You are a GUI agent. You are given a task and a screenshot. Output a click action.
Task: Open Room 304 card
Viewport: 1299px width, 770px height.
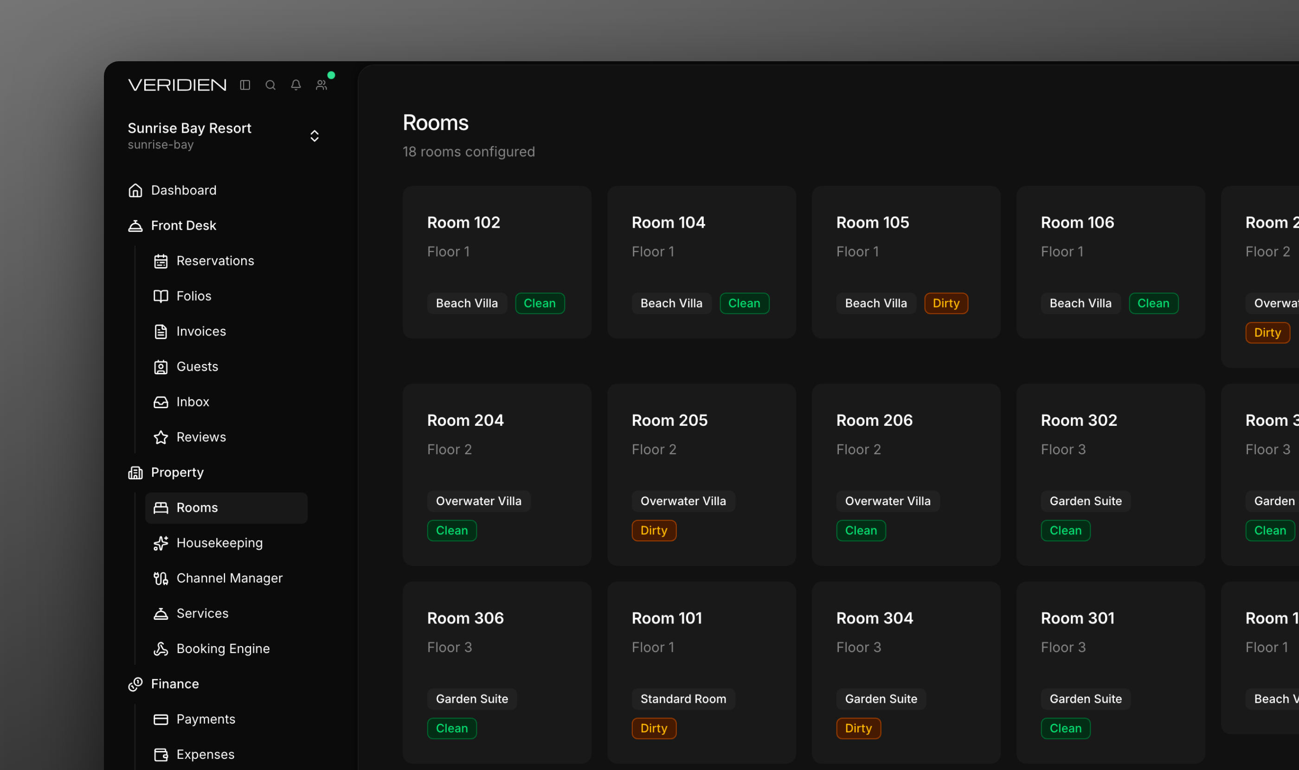(x=906, y=673)
